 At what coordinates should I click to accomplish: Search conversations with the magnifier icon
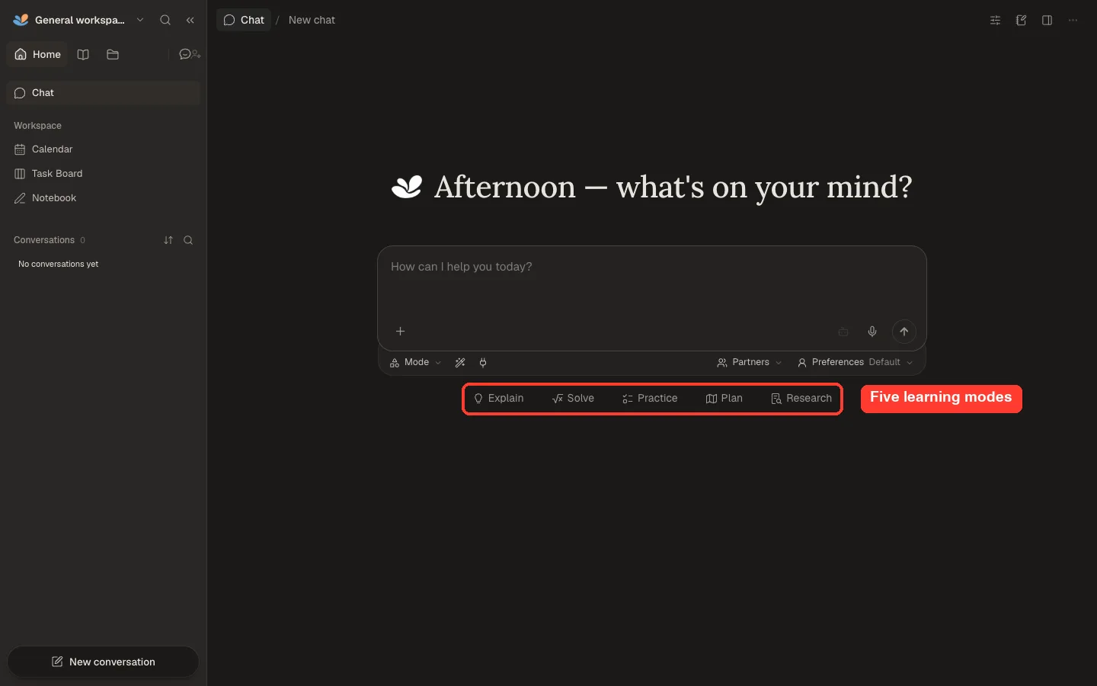point(188,240)
